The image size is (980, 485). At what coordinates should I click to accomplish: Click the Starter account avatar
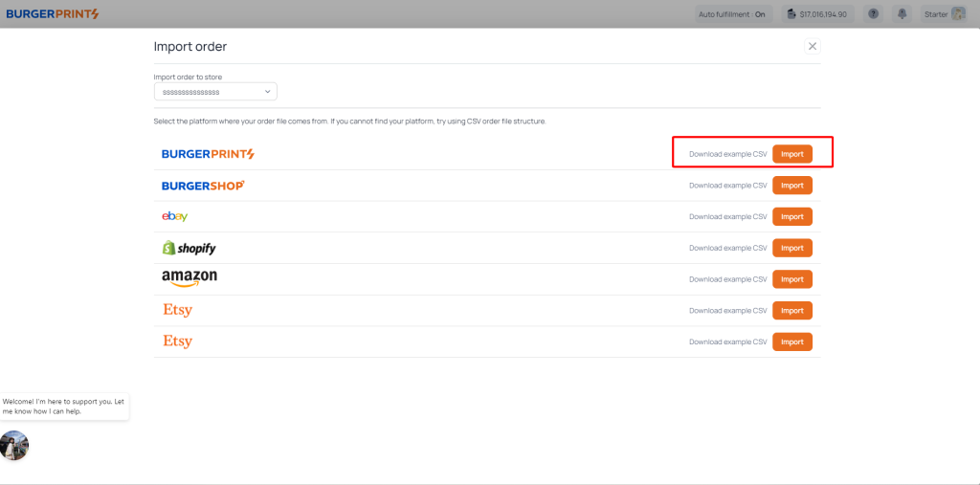click(958, 14)
